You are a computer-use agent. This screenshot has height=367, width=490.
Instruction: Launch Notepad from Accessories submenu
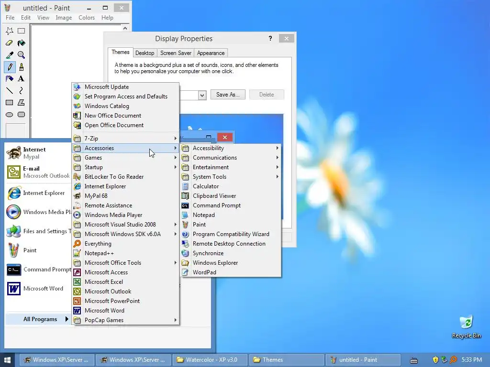coord(231,215)
